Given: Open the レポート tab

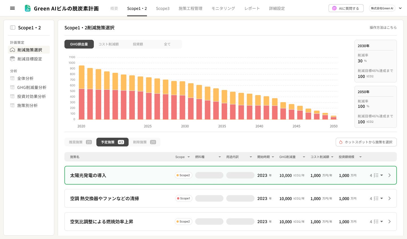Looking at the screenshot, I should [x=252, y=8].
